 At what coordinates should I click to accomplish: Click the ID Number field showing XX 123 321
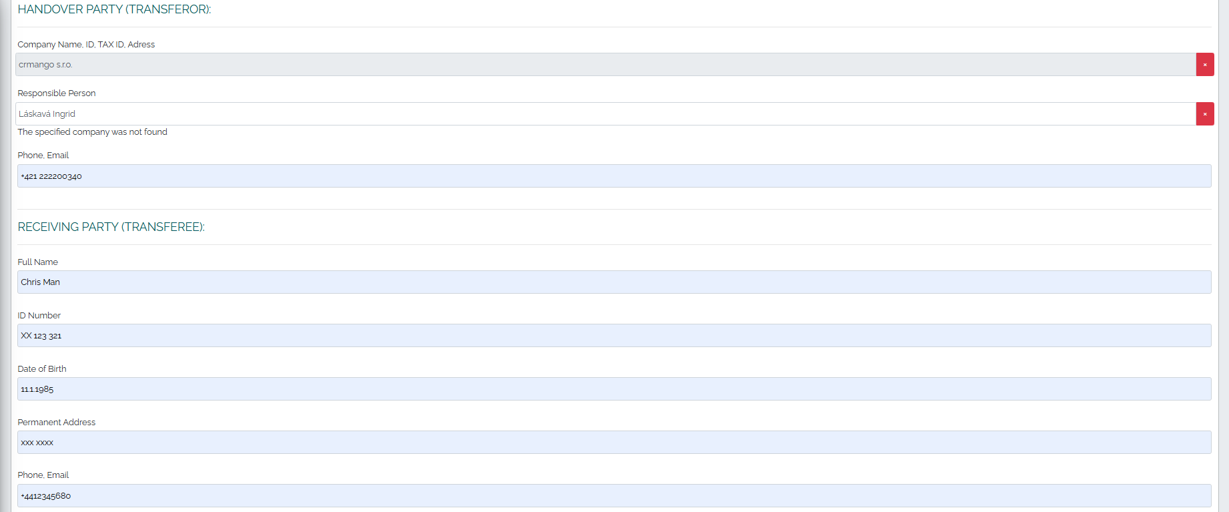[x=614, y=336]
